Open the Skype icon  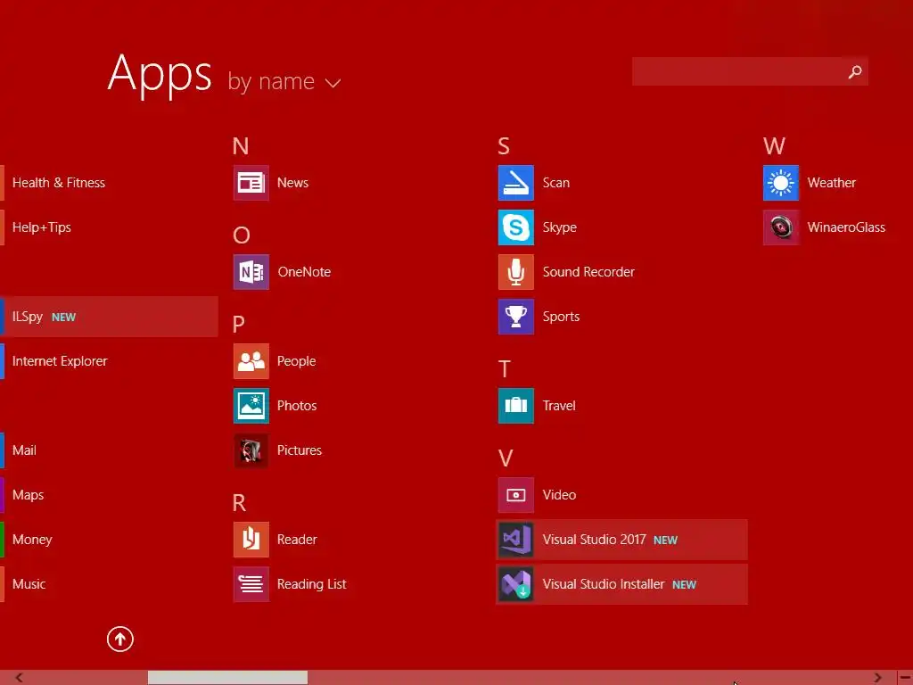pos(516,227)
